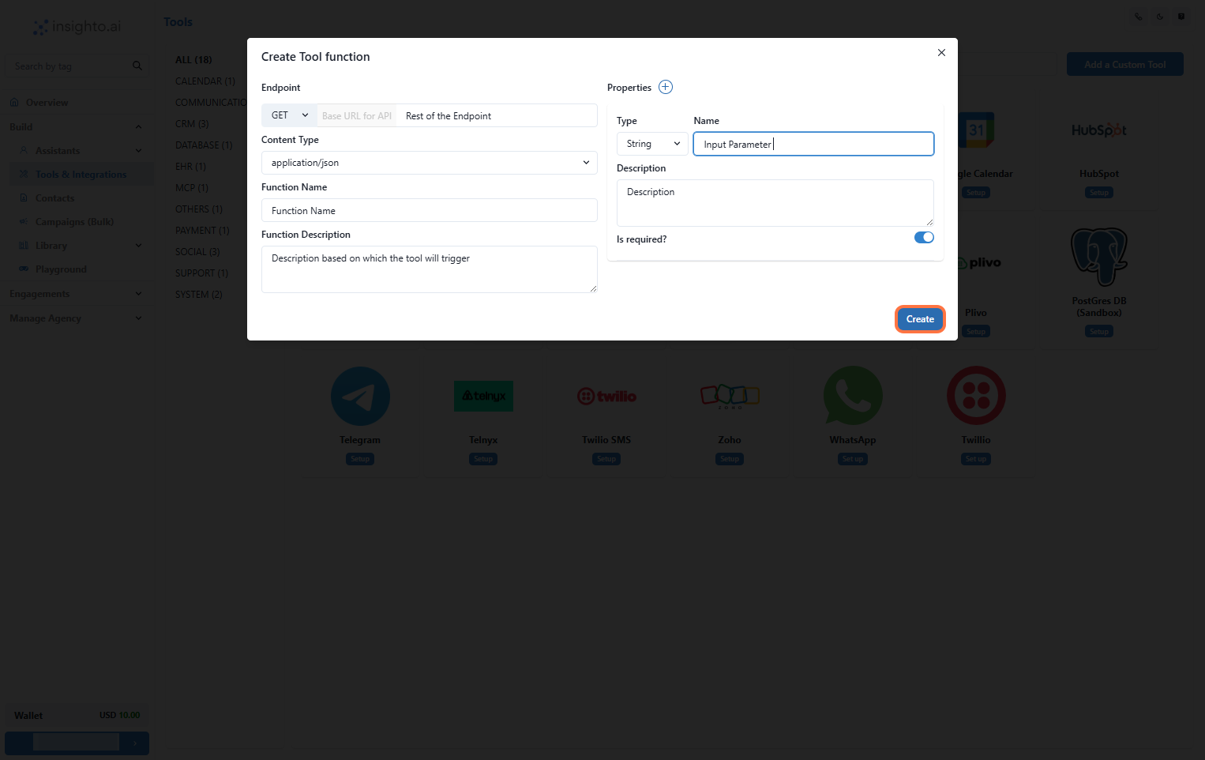1205x760 pixels.
Task: Focus the Rest of the Endpoint field
Action: (x=497, y=115)
